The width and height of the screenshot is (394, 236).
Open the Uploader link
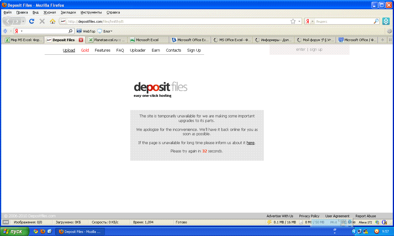(138, 50)
